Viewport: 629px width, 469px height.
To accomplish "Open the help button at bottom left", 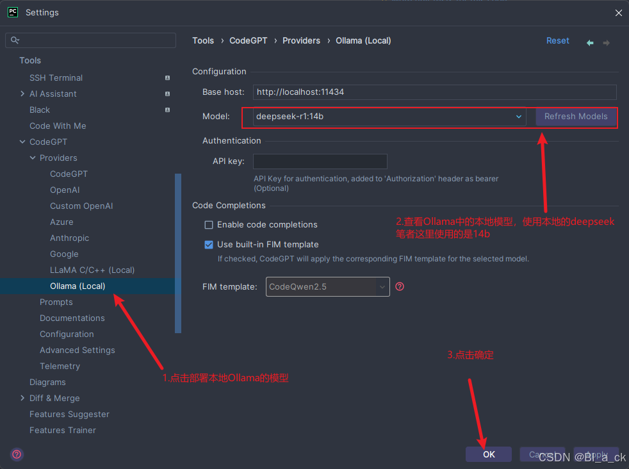I will tap(17, 454).
